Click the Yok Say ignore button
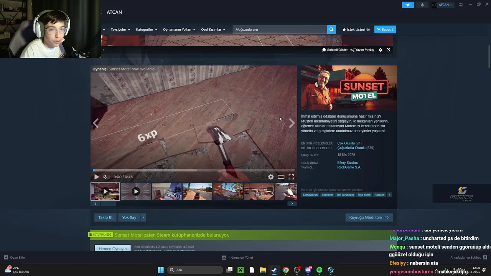491x276 pixels. tap(129, 217)
